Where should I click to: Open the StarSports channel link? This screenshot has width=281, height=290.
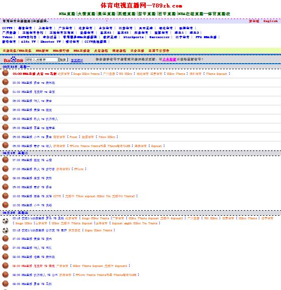click(133, 37)
